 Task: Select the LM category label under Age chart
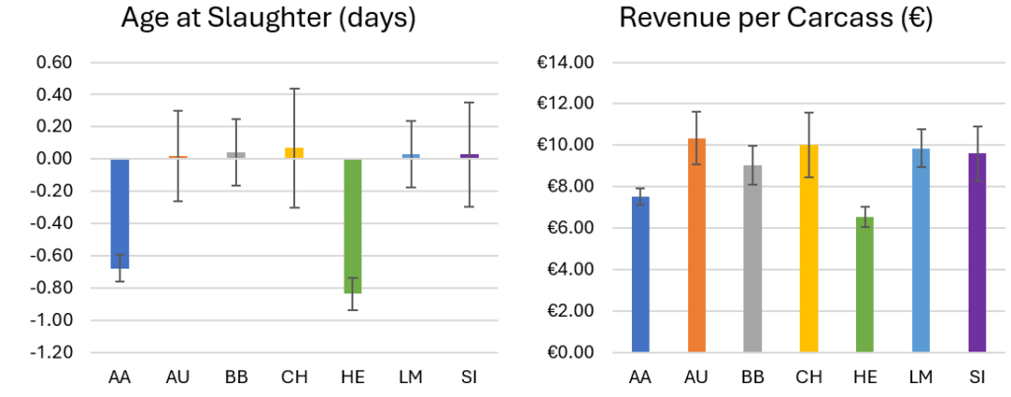410,378
